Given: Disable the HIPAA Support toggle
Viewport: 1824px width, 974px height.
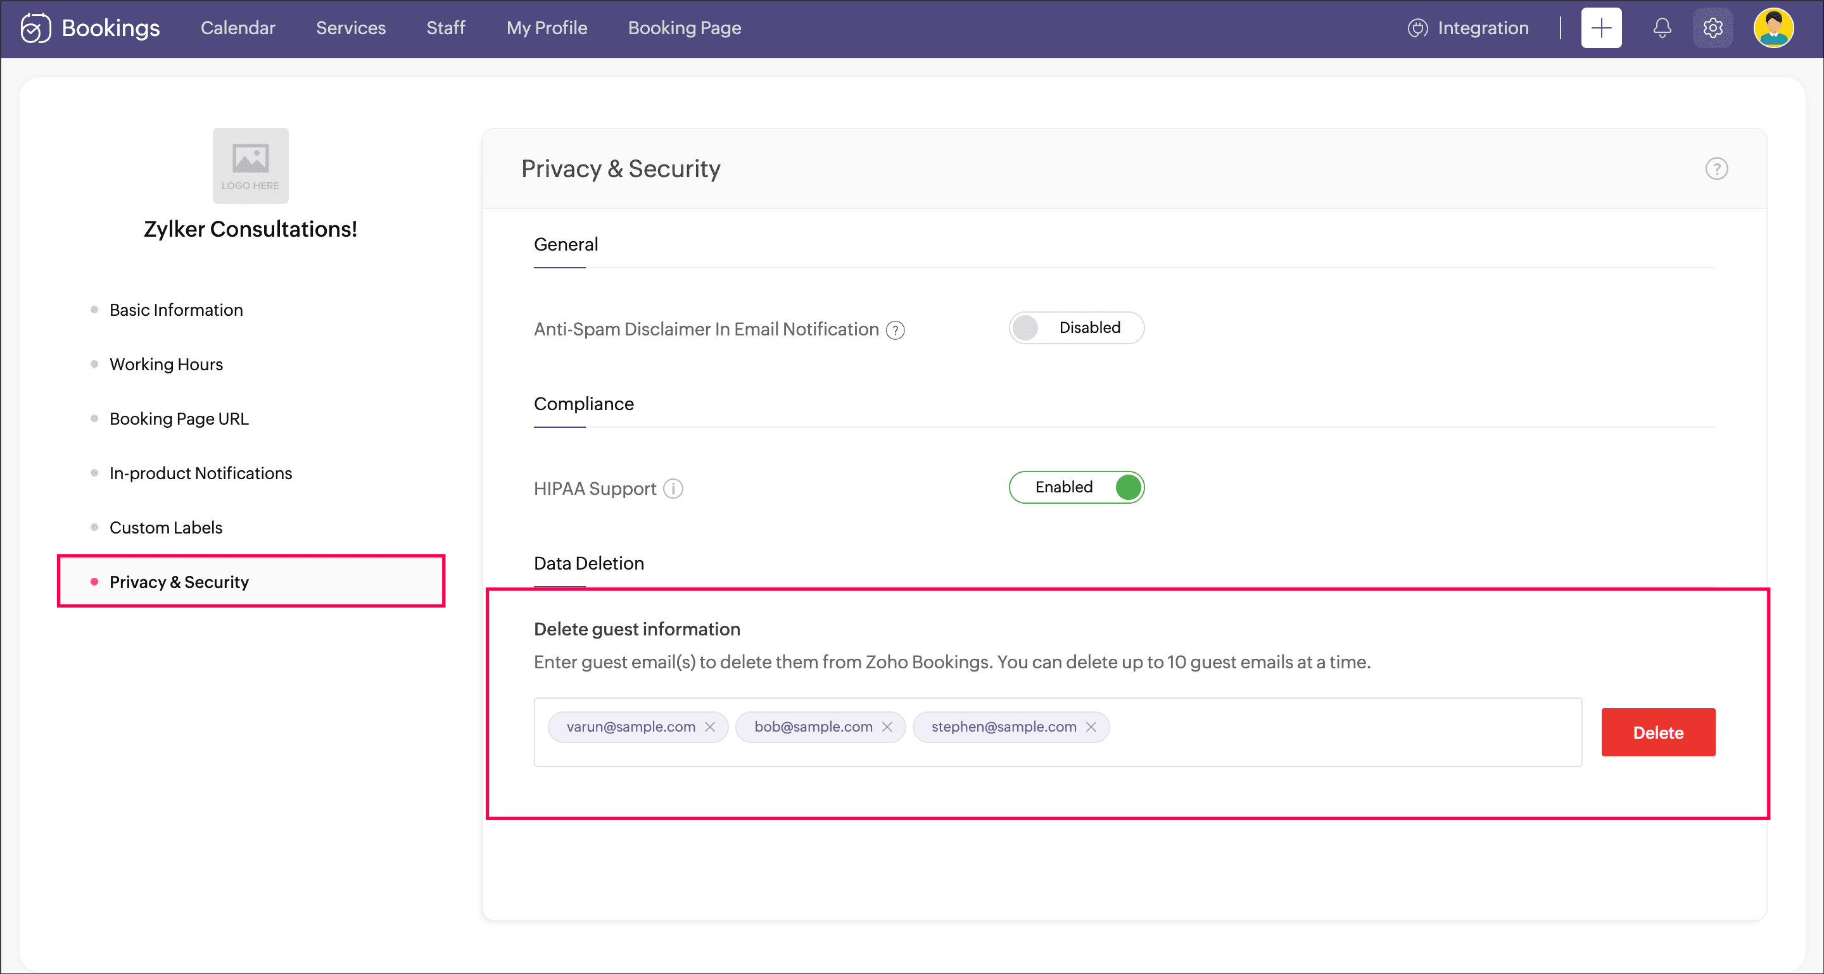Looking at the screenshot, I should pyautogui.click(x=1075, y=487).
